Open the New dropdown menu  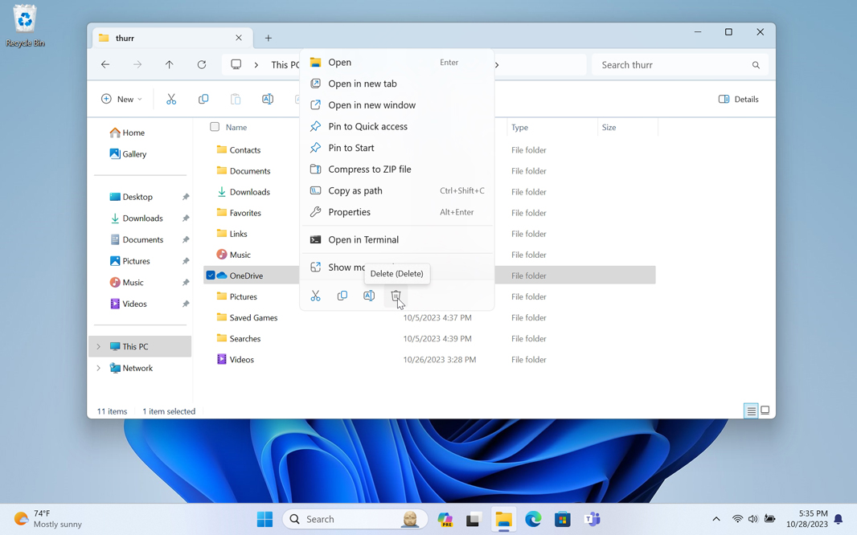(x=121, y=100)
